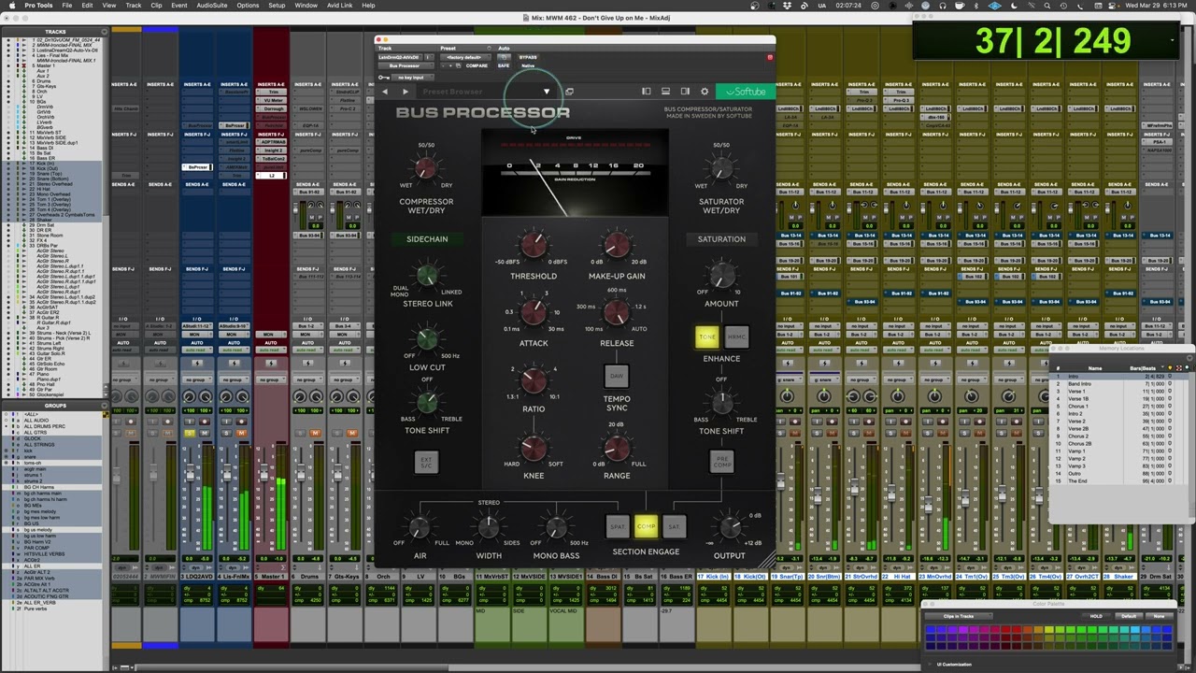Toggle the bottom panel layout icon
Screen dimensions: 1196x673
pyautogui.click(x=665, y=92)
